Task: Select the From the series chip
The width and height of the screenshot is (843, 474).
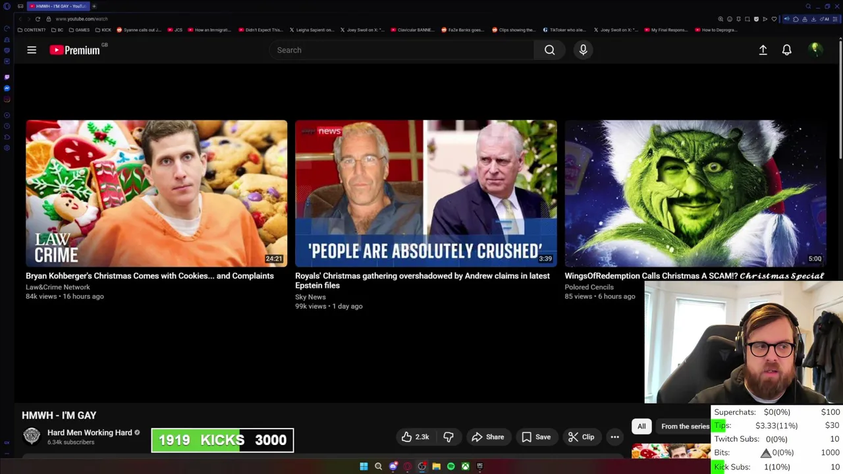Action: point(685,426)
